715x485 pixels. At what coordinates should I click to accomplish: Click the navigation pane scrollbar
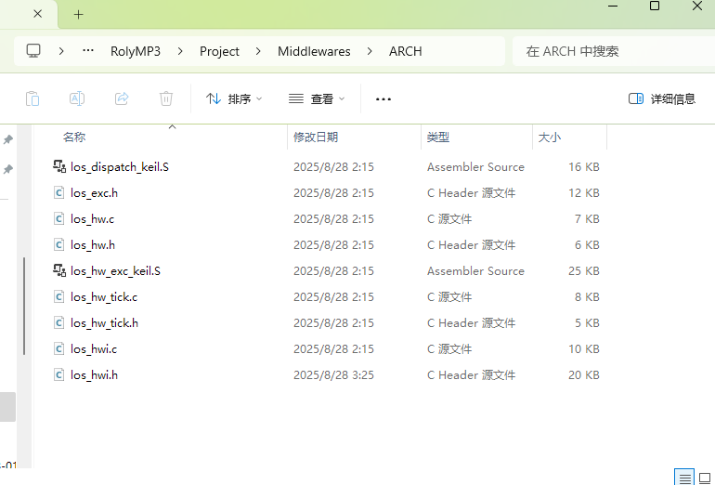(24, 307)
